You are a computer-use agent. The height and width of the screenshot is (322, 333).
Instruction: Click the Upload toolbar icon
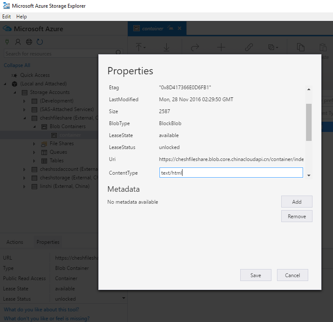(139, 47)
